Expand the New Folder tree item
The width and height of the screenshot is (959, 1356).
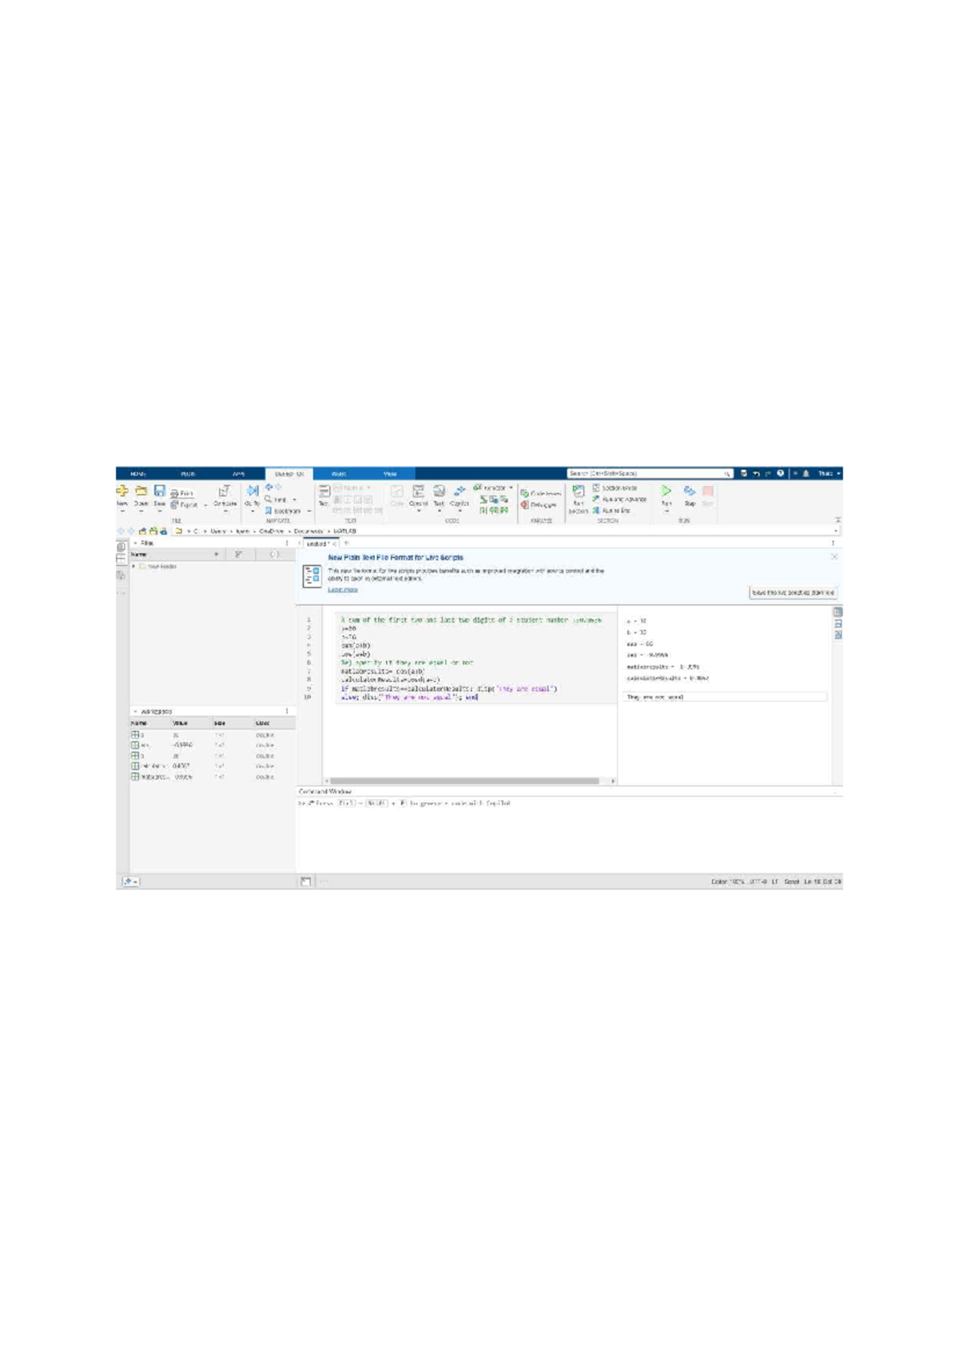tap(133, 566)
